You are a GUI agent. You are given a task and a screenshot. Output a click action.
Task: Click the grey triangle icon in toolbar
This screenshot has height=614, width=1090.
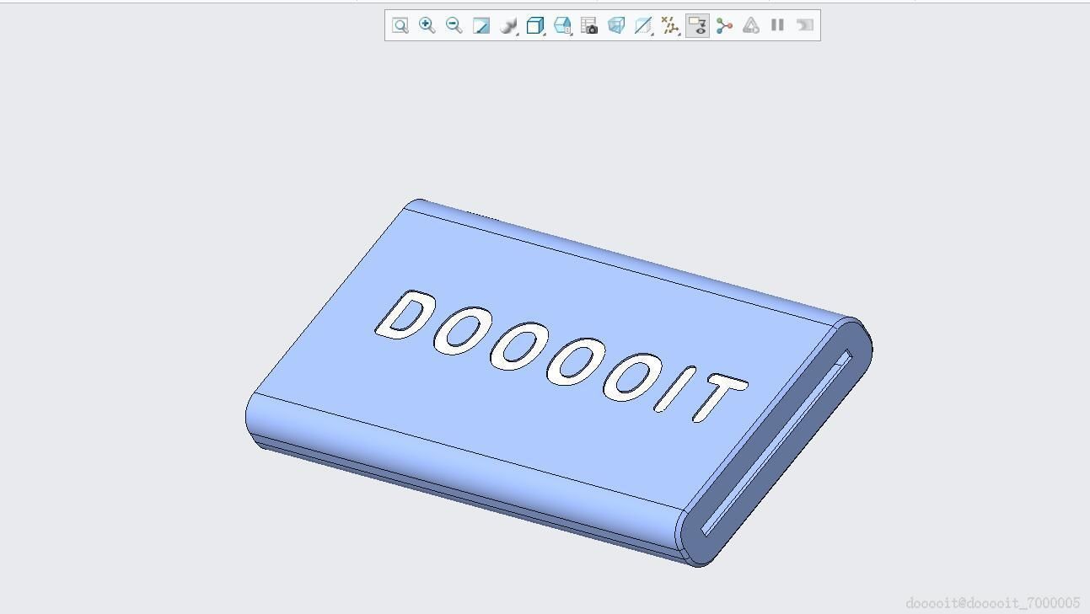click(751, 25)
